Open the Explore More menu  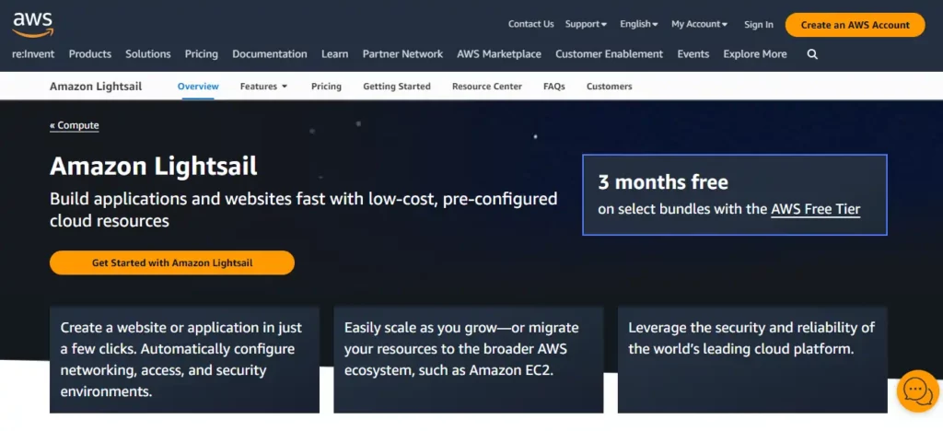coord(755,54)
